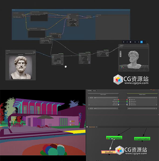Click the second round icon in the floating toolbar

127,42
